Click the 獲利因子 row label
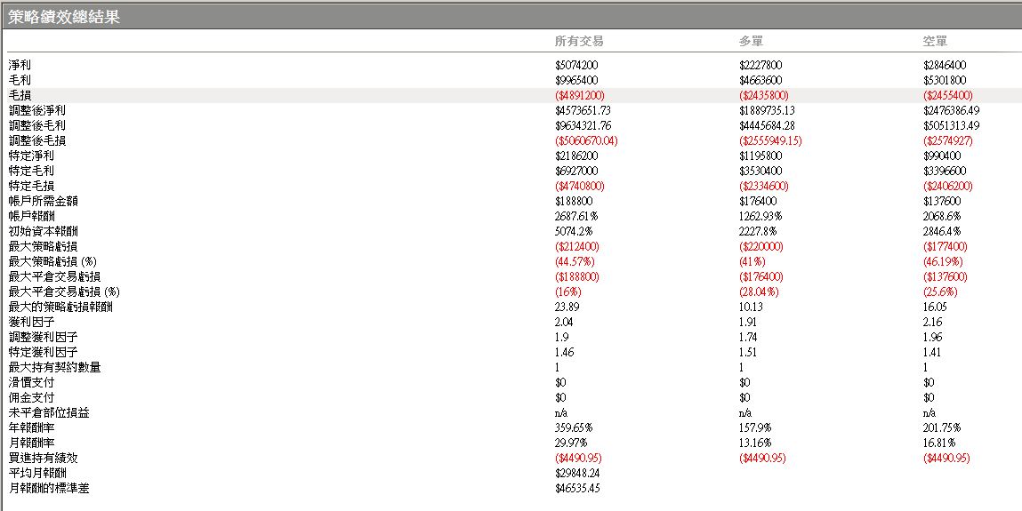Viewport: 1022px width, 511px height. click(x=30, y=322)
